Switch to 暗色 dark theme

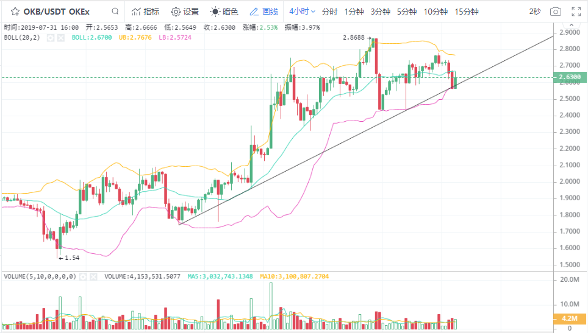[224, 12]
